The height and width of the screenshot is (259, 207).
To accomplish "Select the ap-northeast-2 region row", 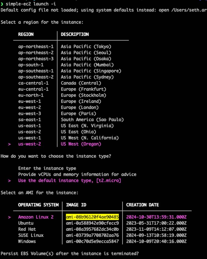I will click(x=36, y=53).
